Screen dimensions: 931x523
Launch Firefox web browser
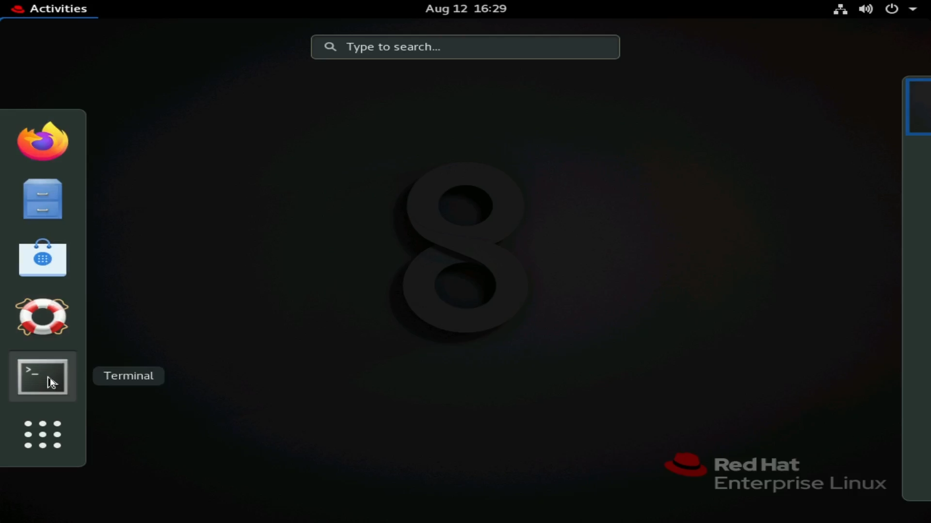pos(42,140)
